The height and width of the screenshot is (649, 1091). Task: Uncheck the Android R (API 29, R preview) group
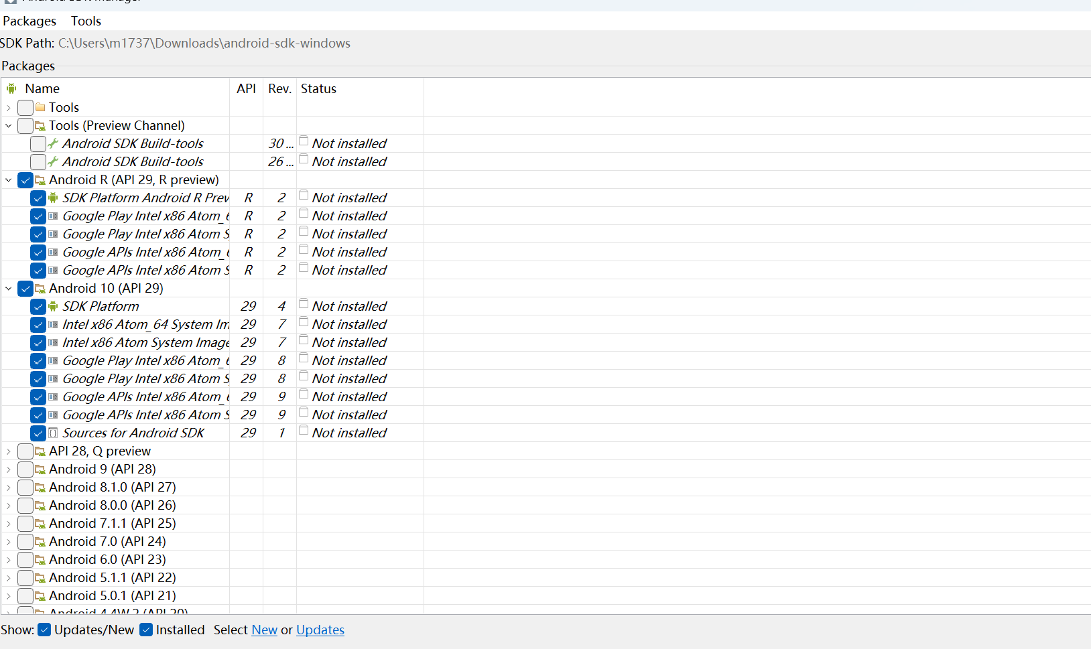pyautogui.click(x=25, y=179)
